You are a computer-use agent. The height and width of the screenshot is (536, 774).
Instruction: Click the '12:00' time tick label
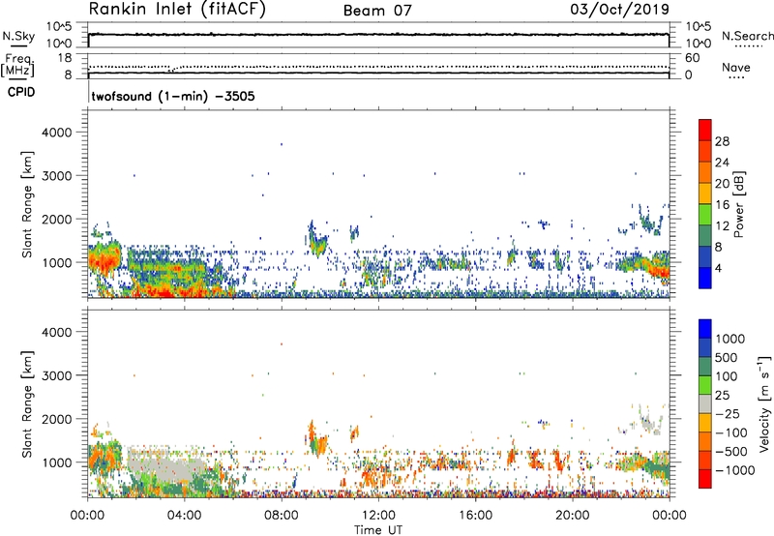378,516
